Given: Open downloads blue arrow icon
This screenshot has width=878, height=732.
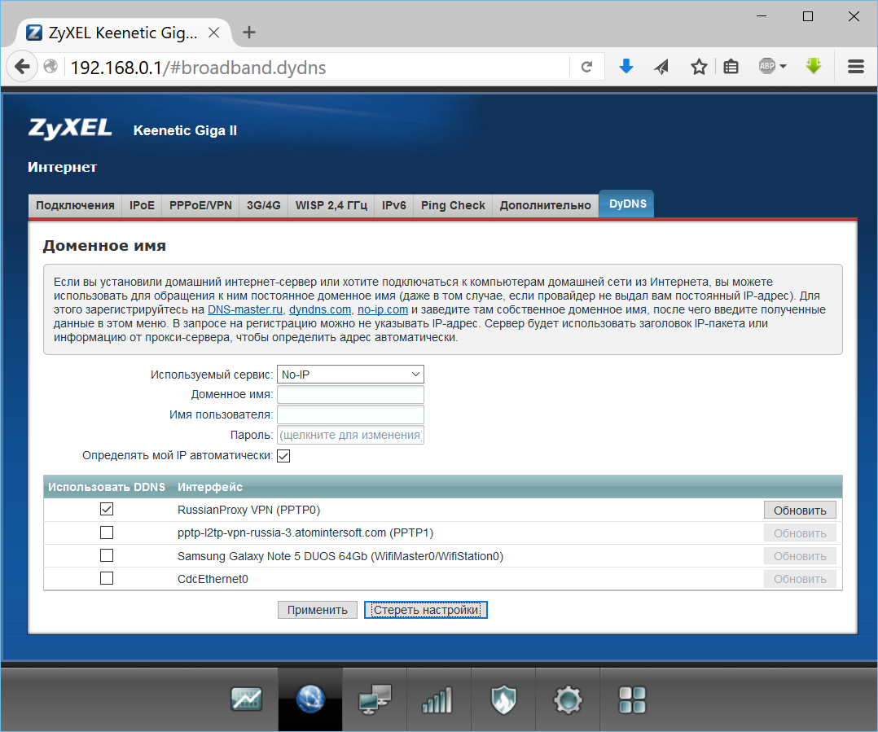Looking at the screenshot, I should pyautogui.click(x=626, y=67).
